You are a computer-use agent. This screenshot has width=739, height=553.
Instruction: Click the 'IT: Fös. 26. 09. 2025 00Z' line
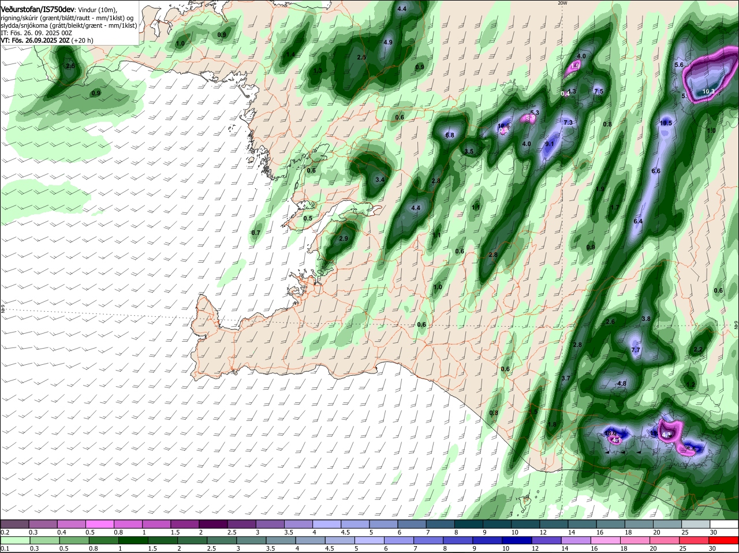click(36, 33)
